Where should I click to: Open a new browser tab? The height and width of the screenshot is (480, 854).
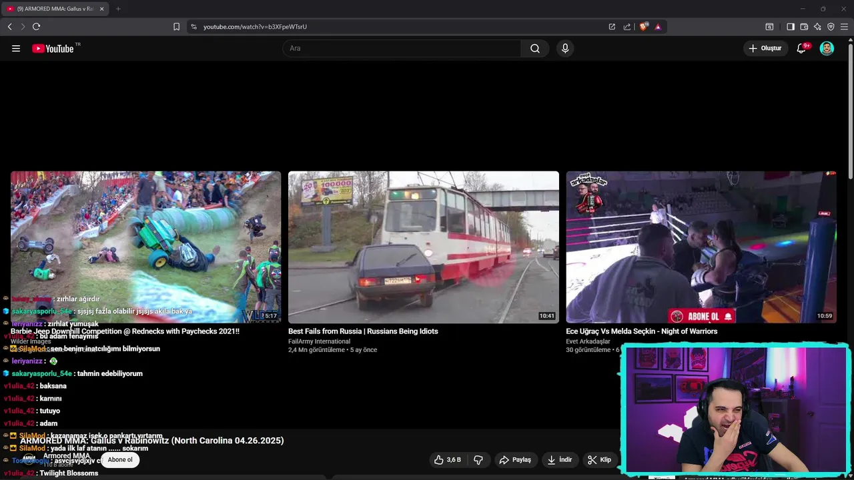click(118, 9)
